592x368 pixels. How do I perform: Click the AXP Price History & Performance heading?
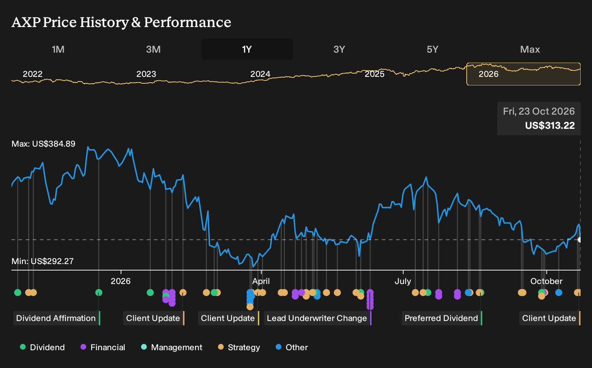click(x=121, y=22)
